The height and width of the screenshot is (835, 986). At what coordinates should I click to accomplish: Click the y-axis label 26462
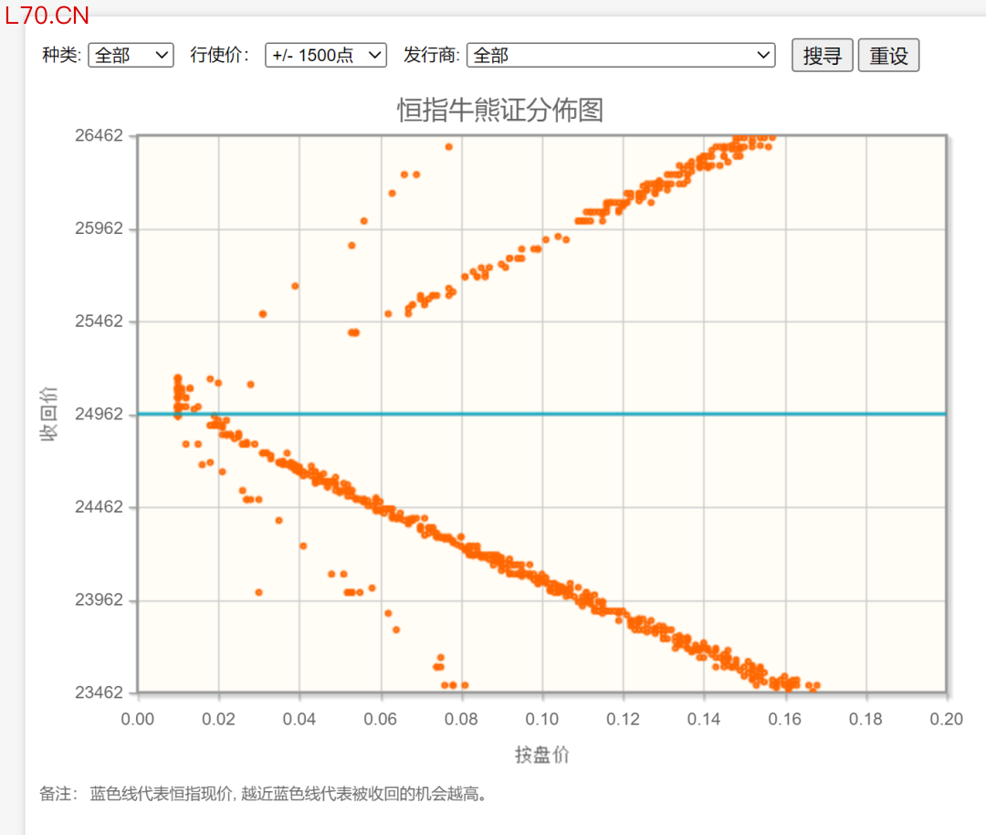pyautogui.click(x=99, y=135)
